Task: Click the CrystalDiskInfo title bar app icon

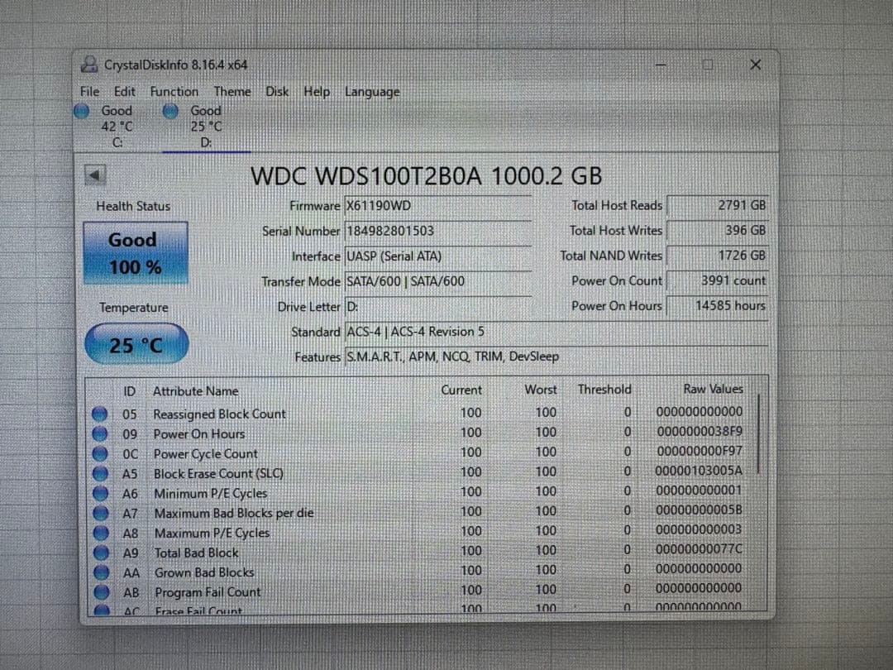Action: point(88,65)
